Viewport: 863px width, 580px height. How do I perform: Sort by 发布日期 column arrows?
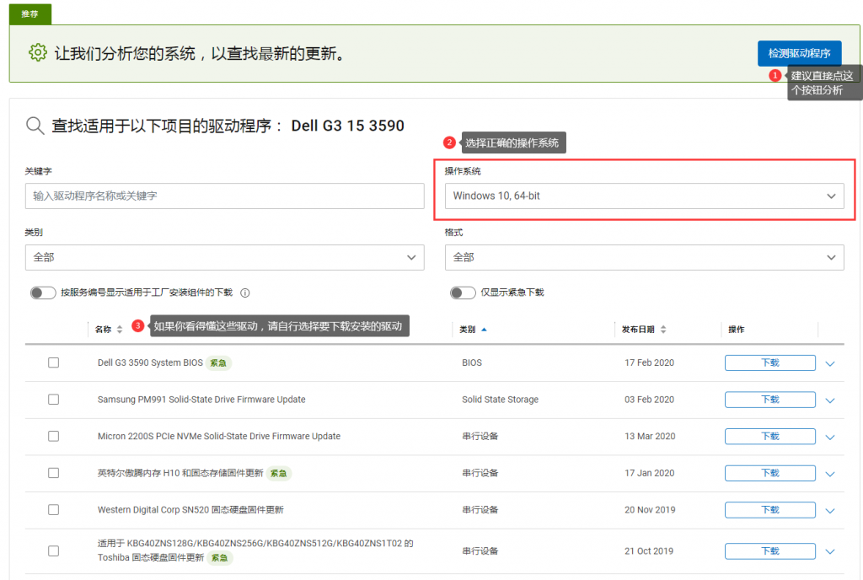663,330
